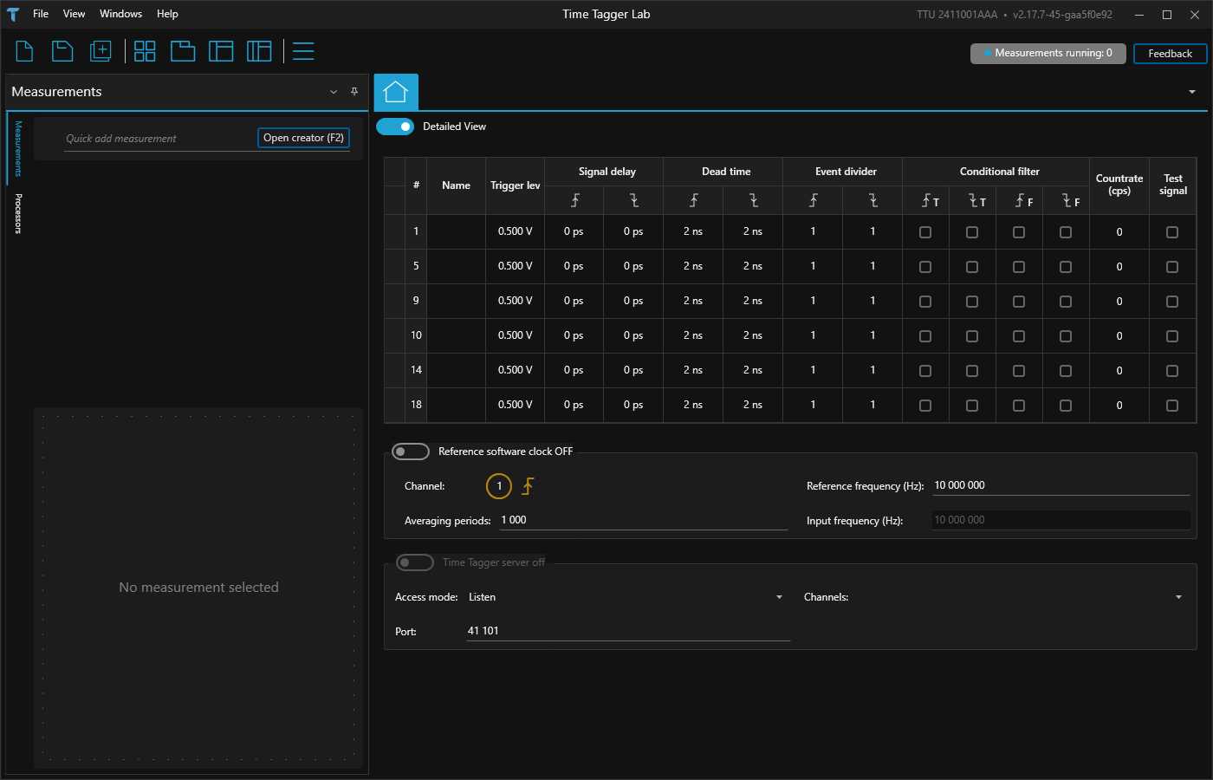Click the Trigger level 0.500 V for channel 1
Screen dimensions: 1213x780
[x=516, y=231]
